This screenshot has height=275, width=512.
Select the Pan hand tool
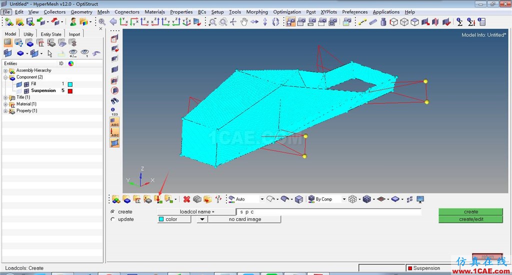tap(244, 22)
